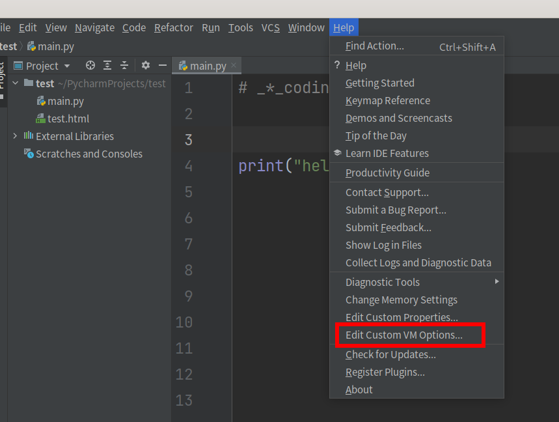Screen dimensions: 559x422
Task: Select Edit Custom Properties...
Action: pos(416,317)
